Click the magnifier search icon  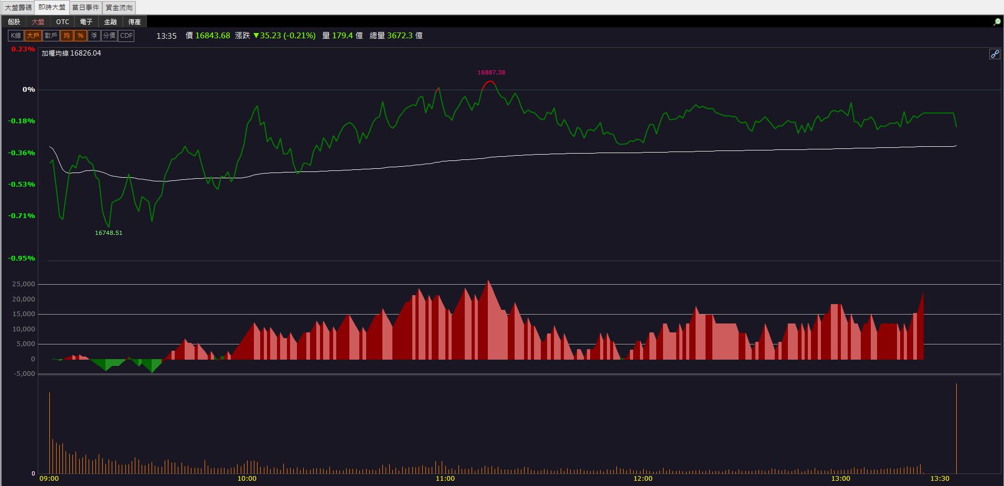(997, 22)
